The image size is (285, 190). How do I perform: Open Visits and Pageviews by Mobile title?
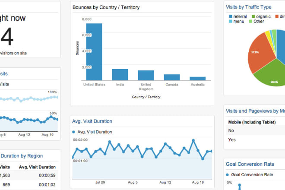255,111
